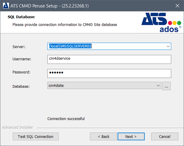Proceed by clicking Next
184x146 pixels.
tap(131, 136)
